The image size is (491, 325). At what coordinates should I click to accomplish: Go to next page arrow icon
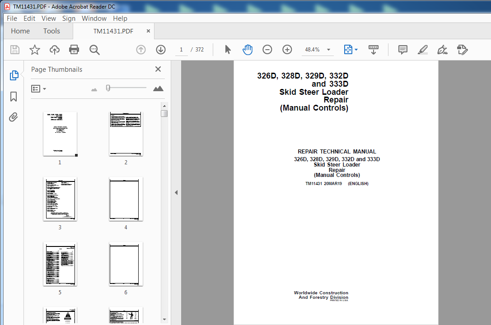coord(161,50)
